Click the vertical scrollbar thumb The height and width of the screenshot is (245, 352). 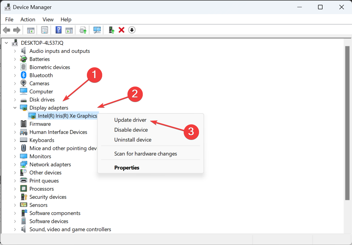347,123
